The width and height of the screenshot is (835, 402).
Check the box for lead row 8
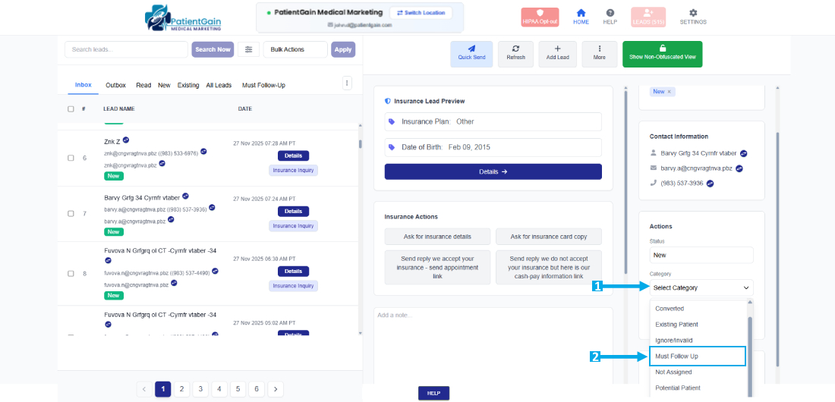point(71,274)
